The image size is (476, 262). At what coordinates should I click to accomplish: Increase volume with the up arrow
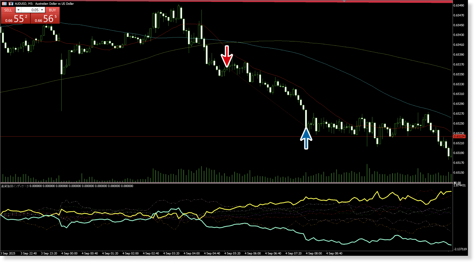pyautogui.click(x=42, y=10)
